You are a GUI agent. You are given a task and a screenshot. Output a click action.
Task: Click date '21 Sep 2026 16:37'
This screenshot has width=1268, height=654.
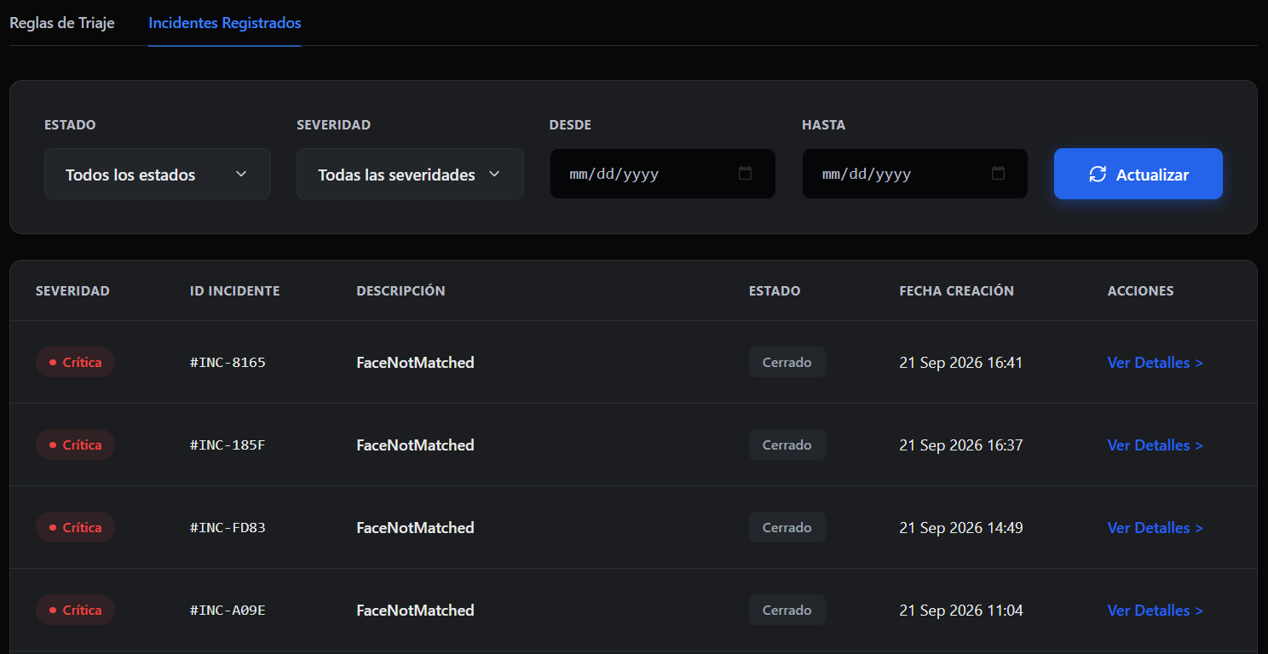pos(961,445)
